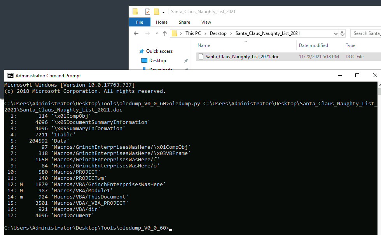The height and width of the screenshot is (235, 381).
Task: Open the View ribbon tab
Action: tap(206, 22)
